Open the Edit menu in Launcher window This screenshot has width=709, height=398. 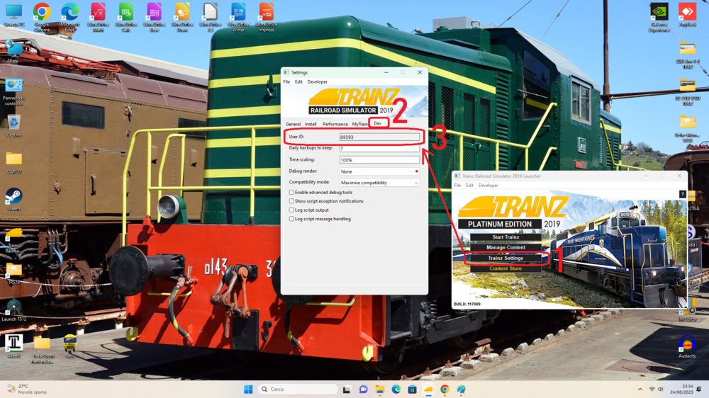point(470,186)
